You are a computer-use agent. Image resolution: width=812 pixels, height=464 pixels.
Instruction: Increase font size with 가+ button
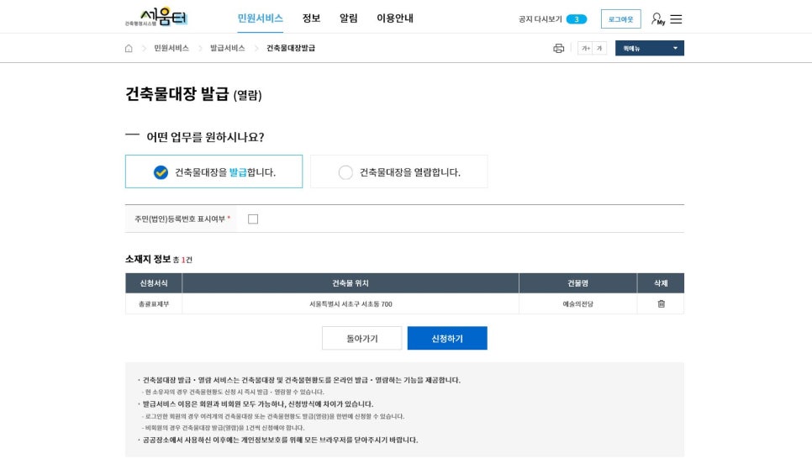[x=585, y=49]
